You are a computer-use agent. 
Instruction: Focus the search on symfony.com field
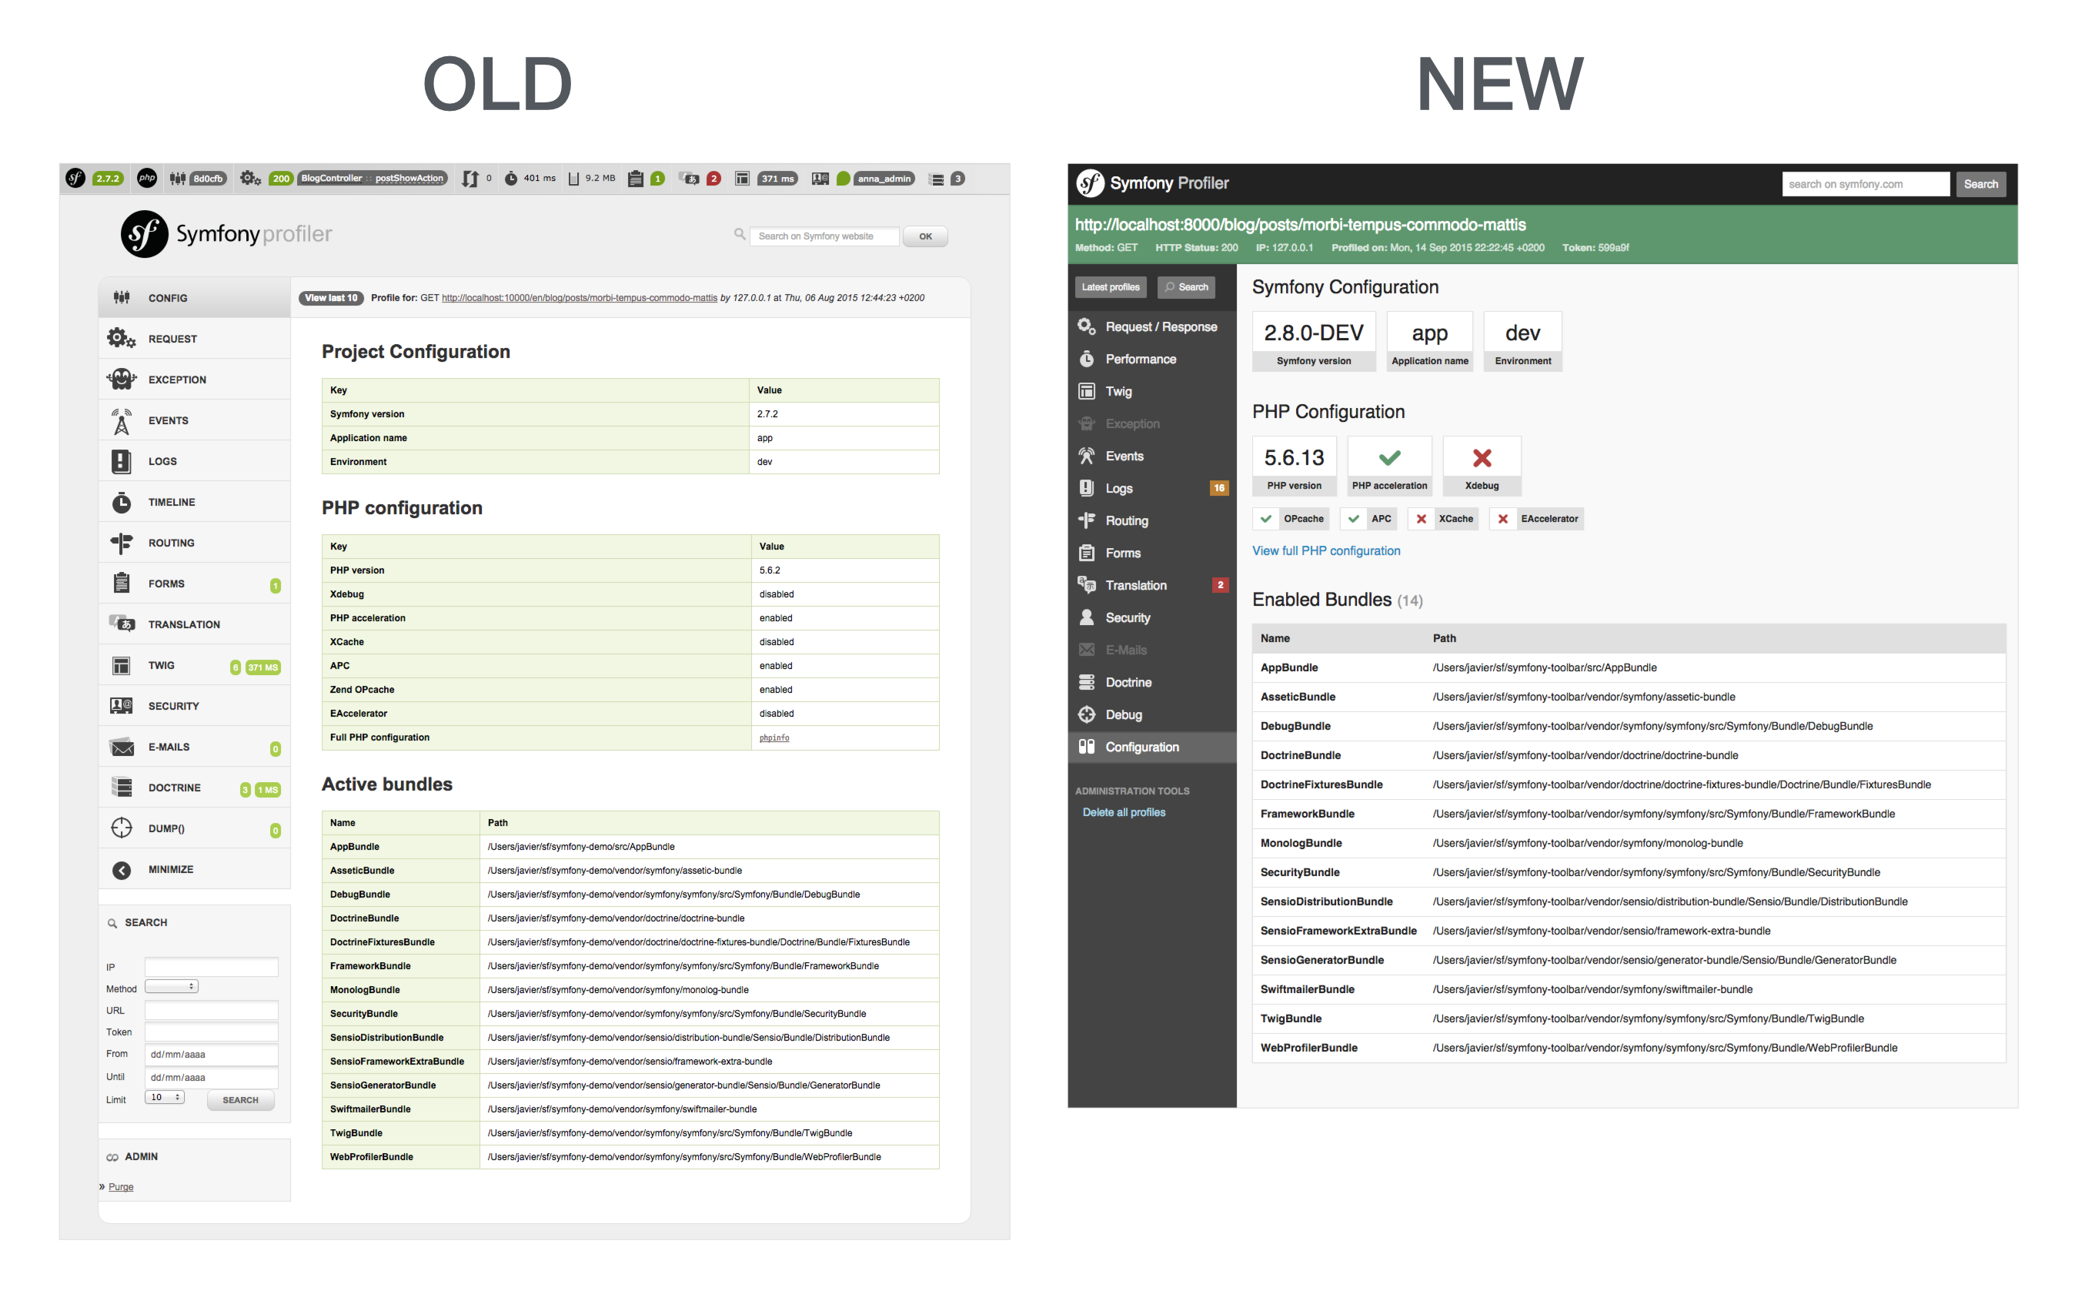point(1866,184)
